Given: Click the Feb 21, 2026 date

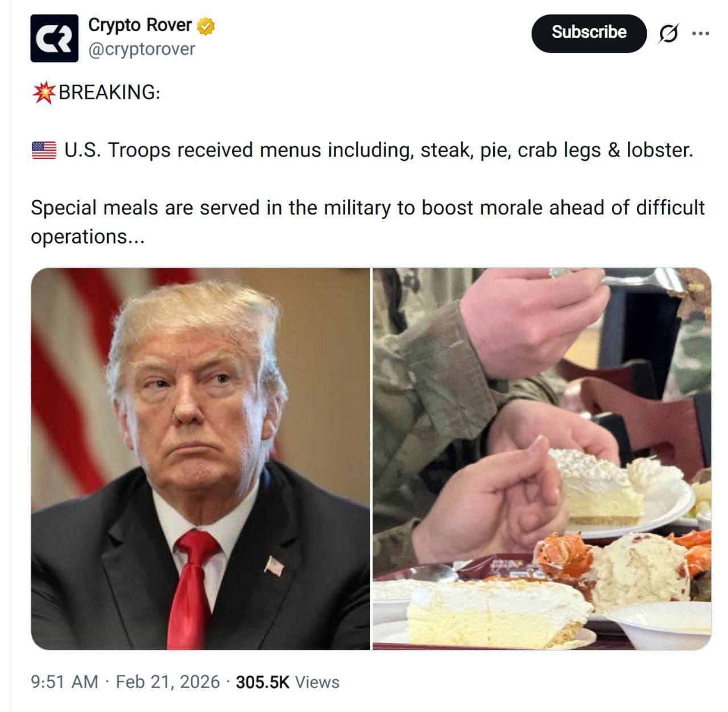Looking at the screenshot, I should click(x=168, y=682).
